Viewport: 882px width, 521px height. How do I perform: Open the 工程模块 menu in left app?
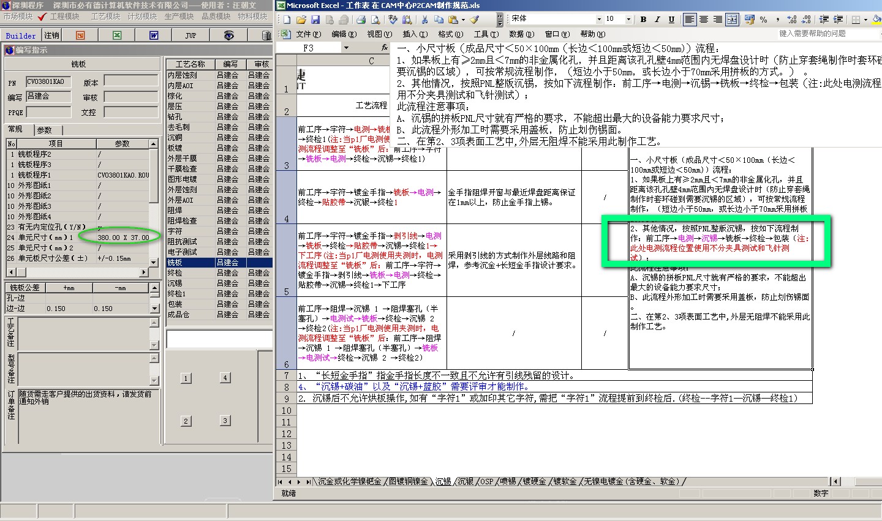click(64, 17)
